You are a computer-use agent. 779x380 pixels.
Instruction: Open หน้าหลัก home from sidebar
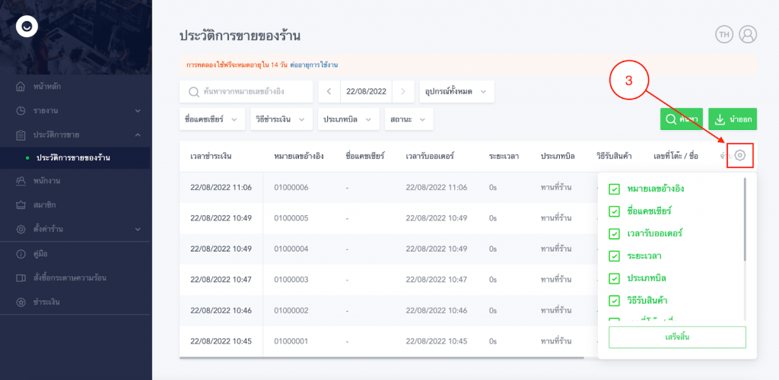coord(49,86)
